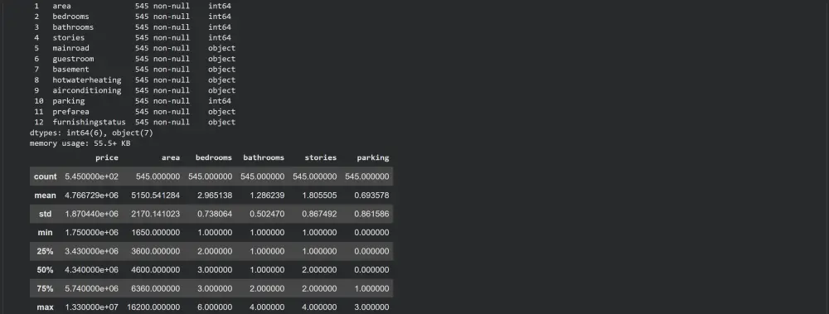The width and height of the screenshot is (829, 314).
Task: Click the '50%' row label
Action: (x=45, y=269)
